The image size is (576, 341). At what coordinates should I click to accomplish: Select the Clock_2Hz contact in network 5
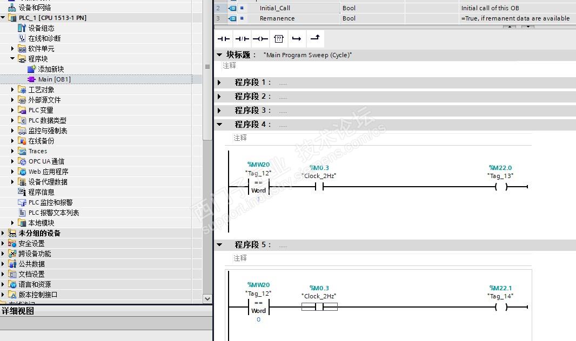(x=319, y=307)
